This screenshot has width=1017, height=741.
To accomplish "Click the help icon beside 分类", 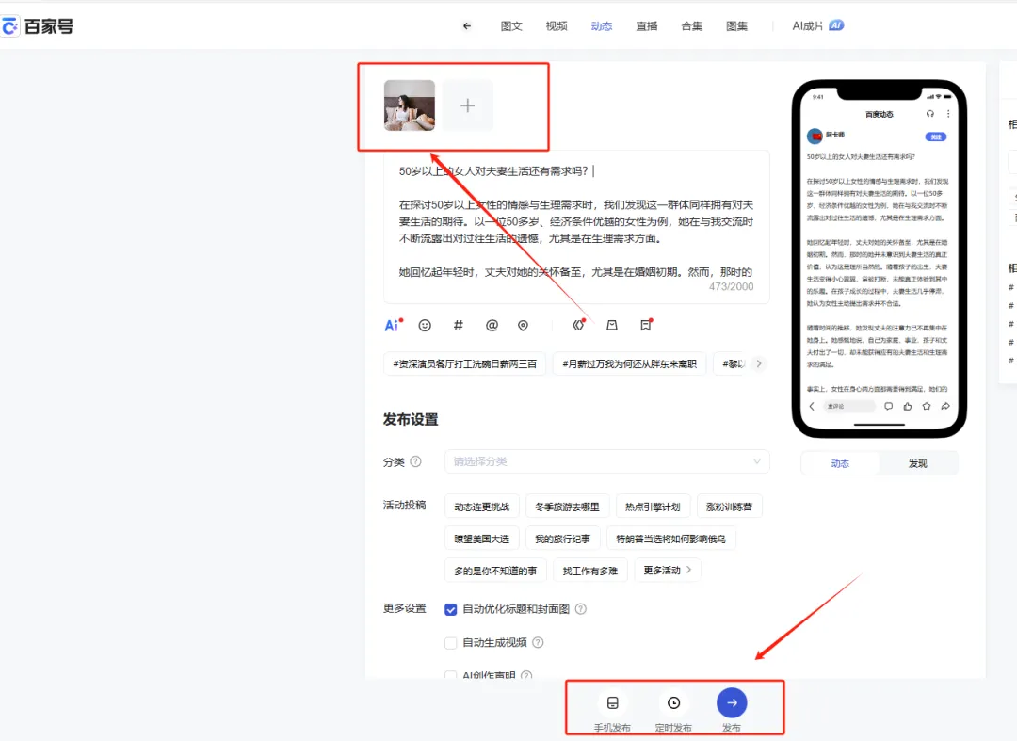I will click(x=416, y=461).
